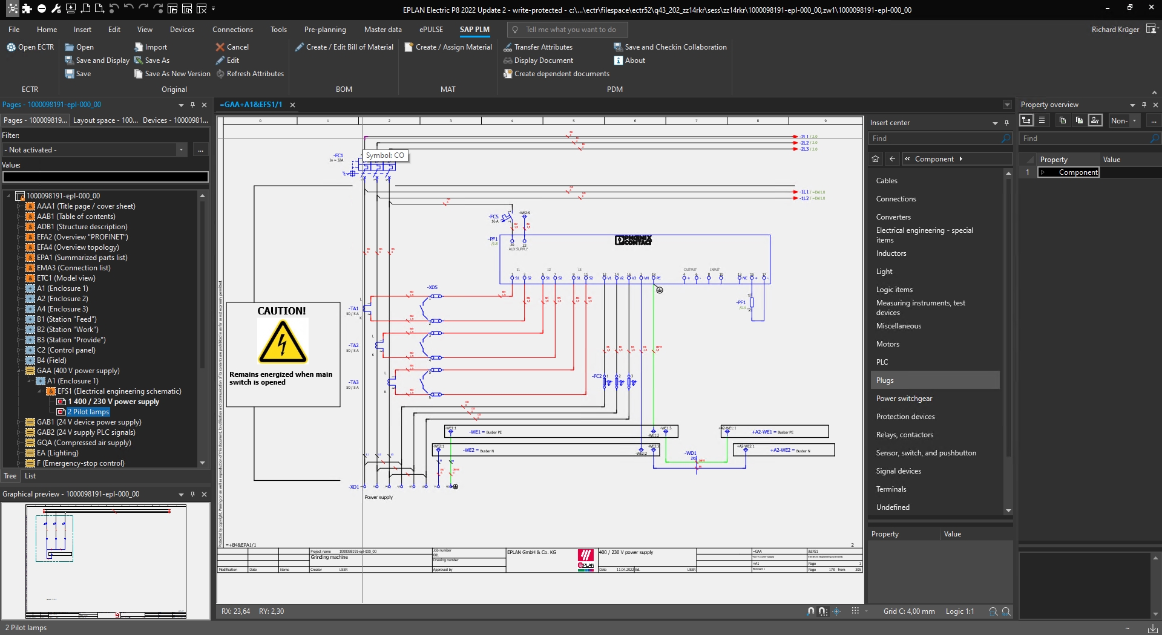The height and width of the screenshot is (635, 1162).
Task: Click the Transfer Attributes icon
Action: point(508,47)
